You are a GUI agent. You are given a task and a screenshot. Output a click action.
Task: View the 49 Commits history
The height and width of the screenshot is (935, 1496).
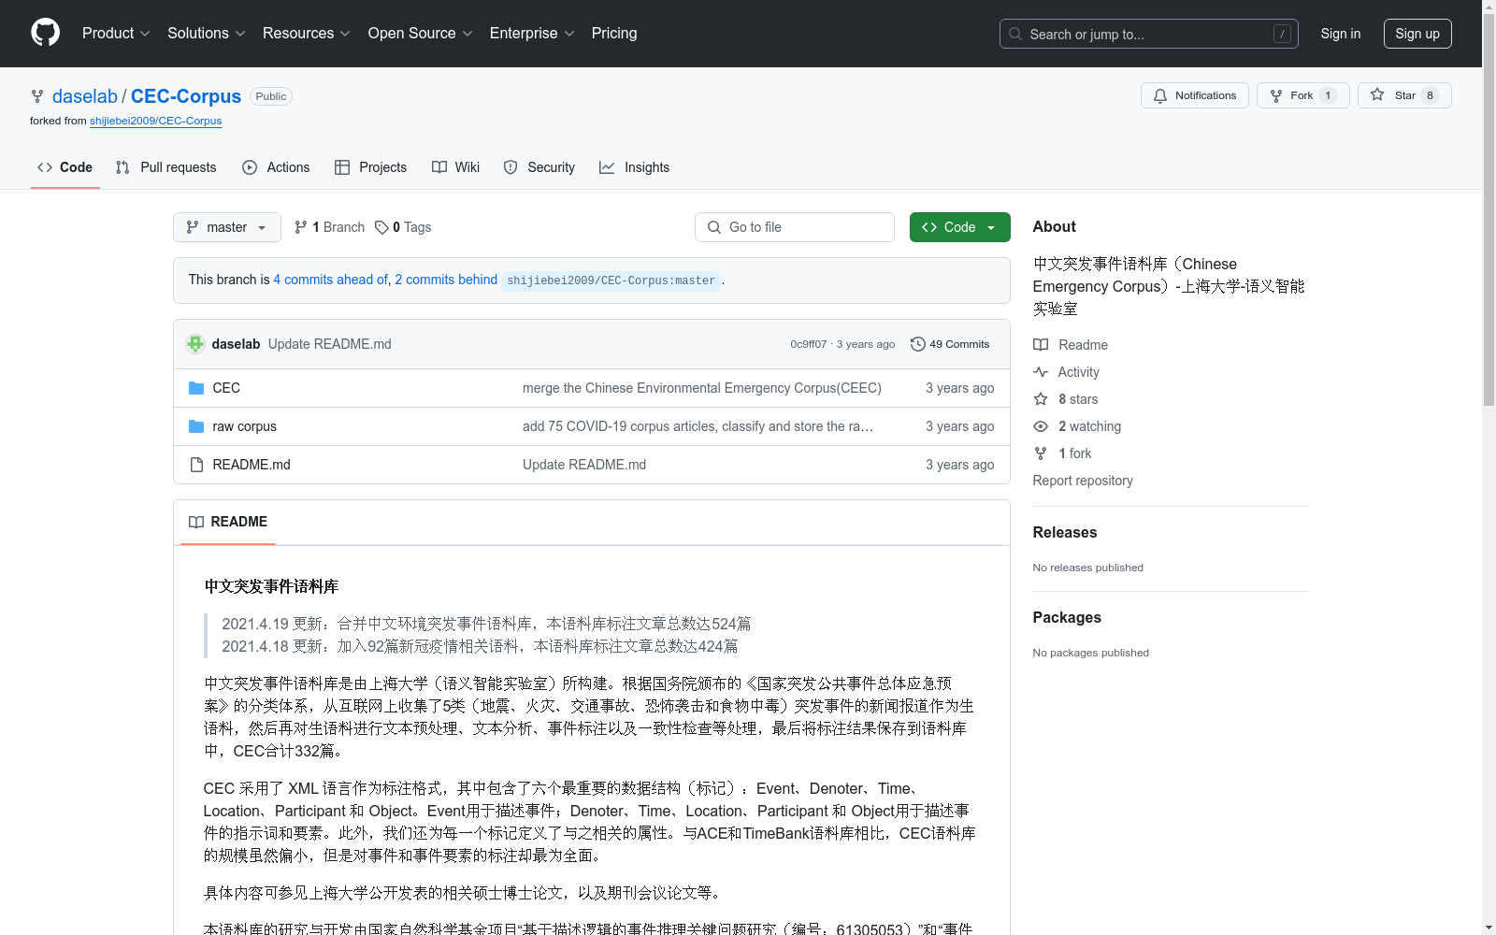pos(950,344)
